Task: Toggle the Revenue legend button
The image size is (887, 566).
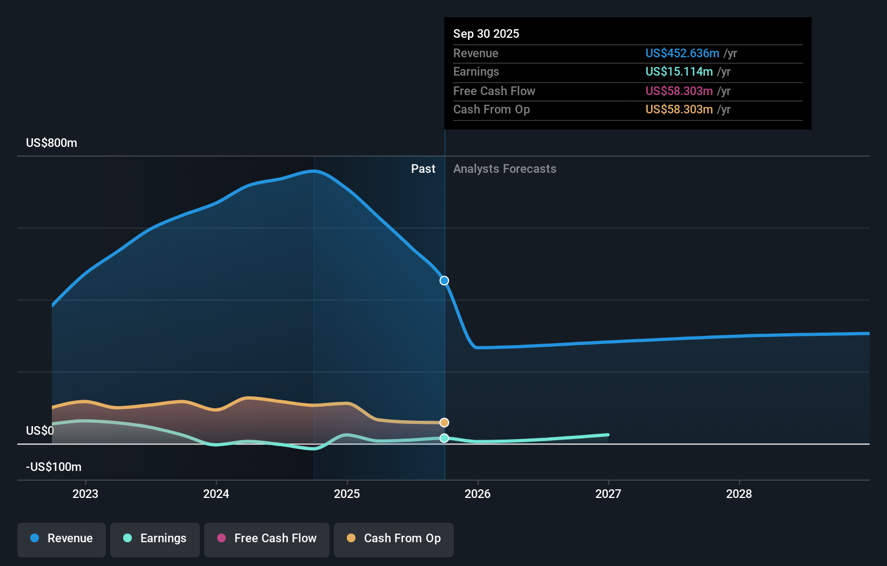Action: 62,538
